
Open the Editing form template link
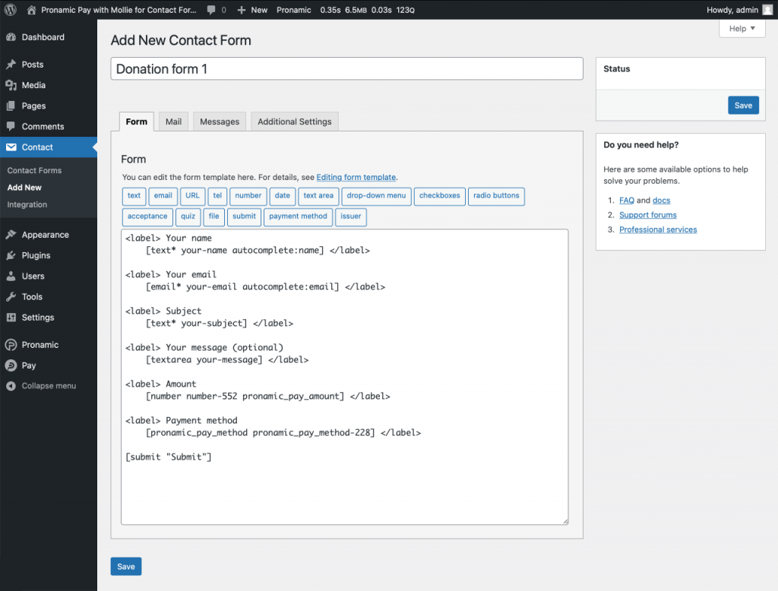pyautogui.click(x=356, y=177)
